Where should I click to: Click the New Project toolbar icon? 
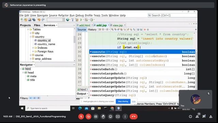click(26, 20)
